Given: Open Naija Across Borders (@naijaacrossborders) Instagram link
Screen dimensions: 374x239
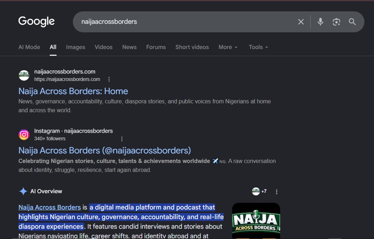Looking at the screenshot, I should pos(105,151).
